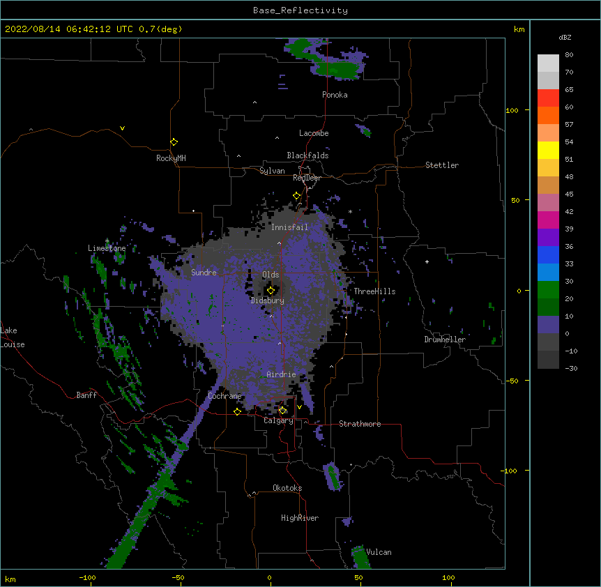Click the yellow diamond marker beside RedDeer
This screenshot has width=601, height=587.
click(296, 196)
